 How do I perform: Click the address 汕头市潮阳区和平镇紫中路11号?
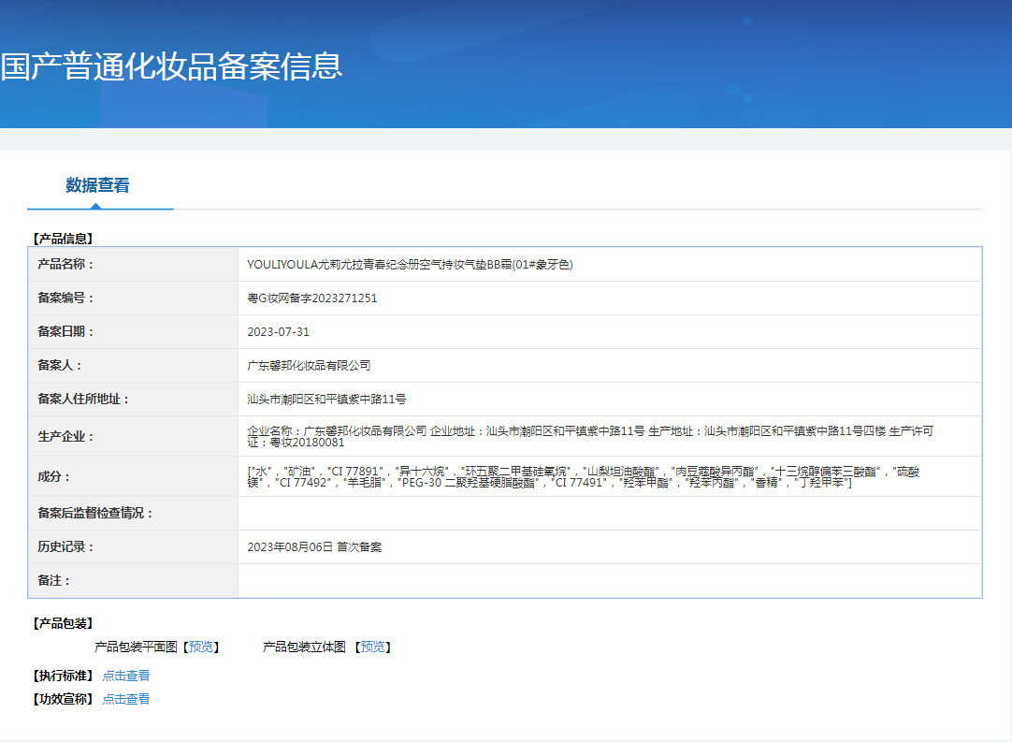tap(326, 399)
